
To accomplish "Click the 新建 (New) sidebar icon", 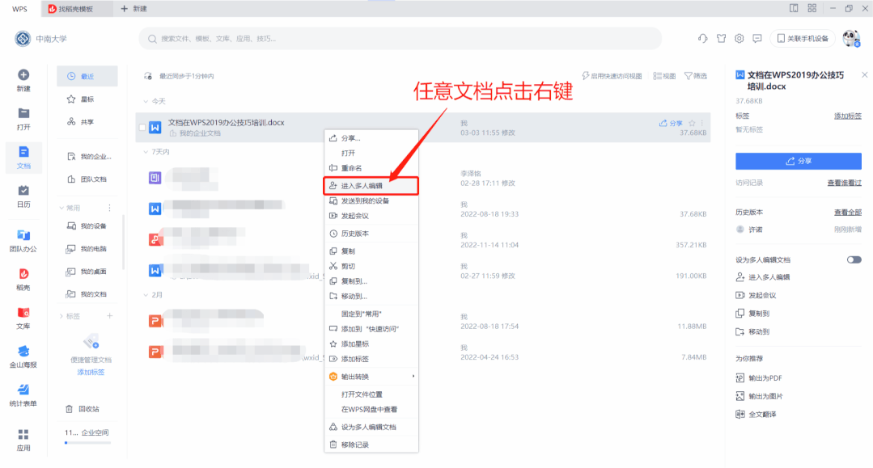I will [23, 75].
